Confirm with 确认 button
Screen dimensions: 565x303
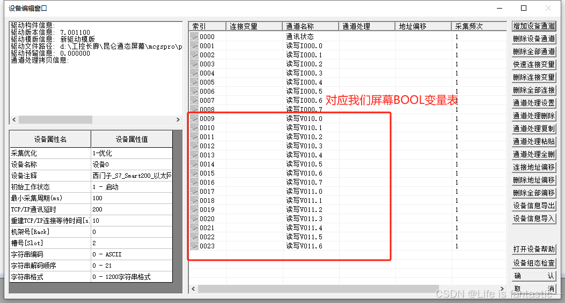[534, 276]
